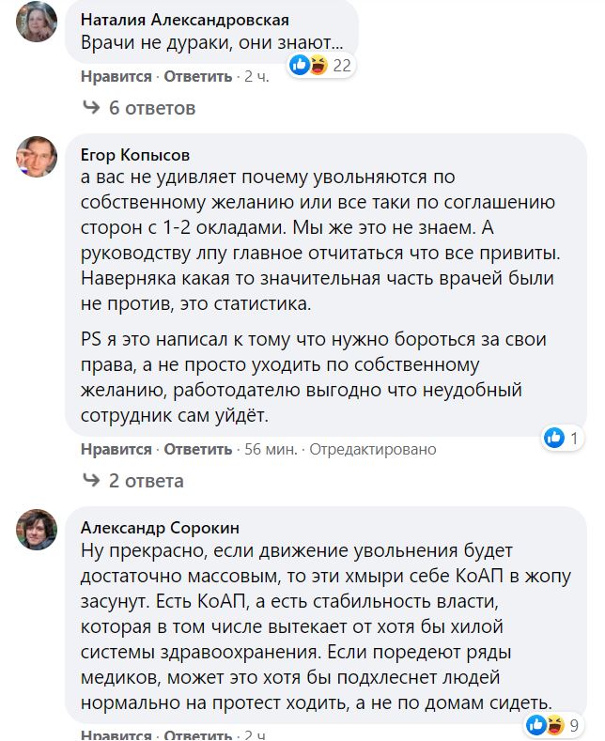Viewport: 605px width, 741px height.
Task: Open Егор Копысов's profile name link
Action: 135,155
